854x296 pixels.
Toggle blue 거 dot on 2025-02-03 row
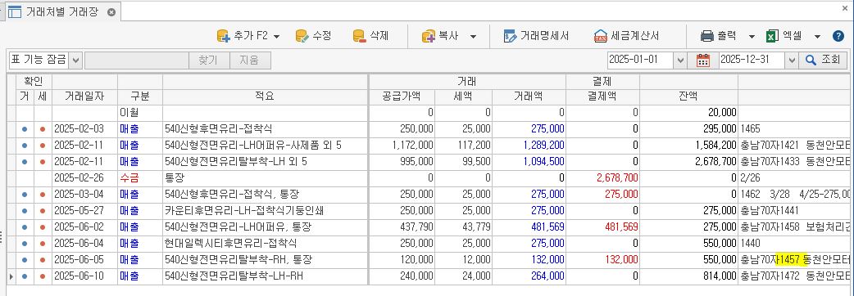tap(25, 129)
